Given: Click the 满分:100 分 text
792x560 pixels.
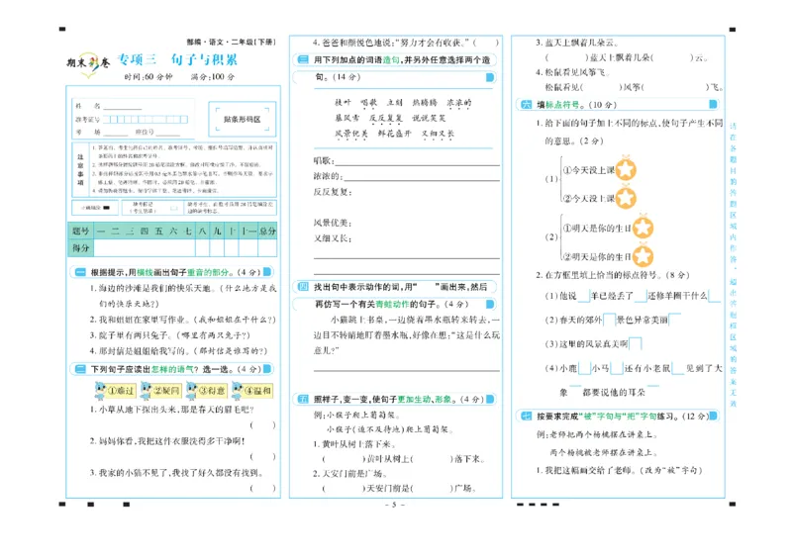Looking at the screenshot, I should [213, 77].
